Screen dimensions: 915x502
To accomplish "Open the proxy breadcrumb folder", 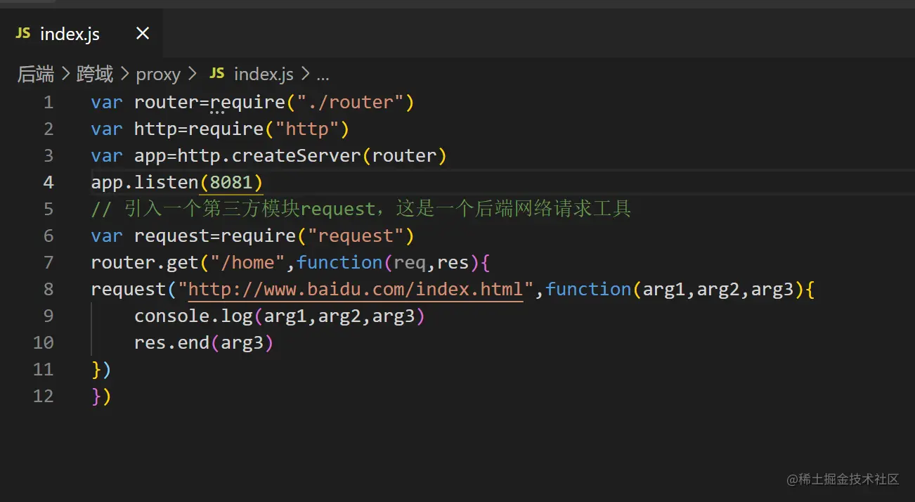I will [x=158, y=74].
